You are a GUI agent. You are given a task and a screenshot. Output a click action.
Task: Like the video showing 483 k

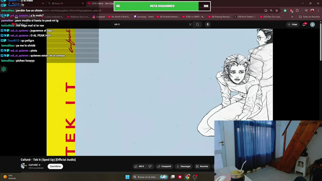coord(139,166)
